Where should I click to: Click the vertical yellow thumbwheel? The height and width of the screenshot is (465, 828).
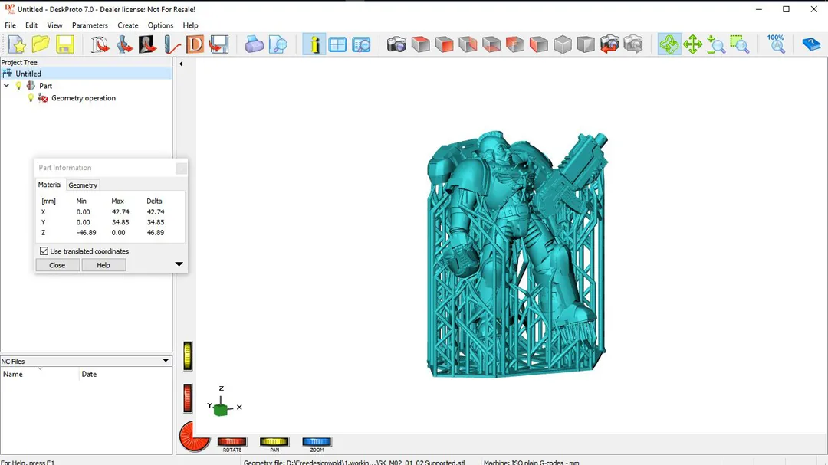pos(188,355)
